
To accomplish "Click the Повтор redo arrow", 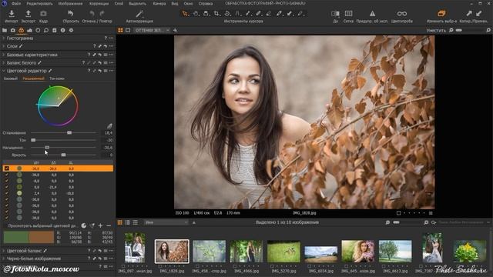I will pyautogui.click(x=102, y=14).
